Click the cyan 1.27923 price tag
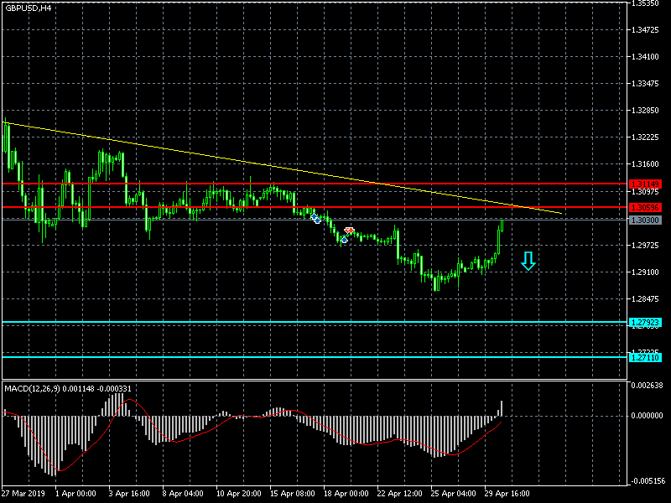671x503 pixels. pos(645,322)
